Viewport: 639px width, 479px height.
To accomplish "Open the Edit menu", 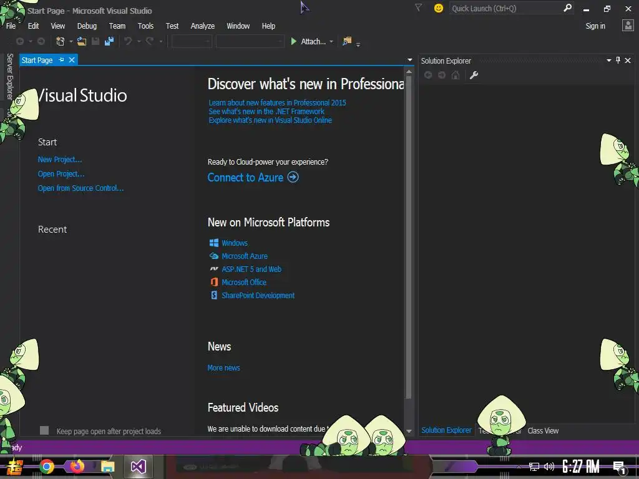I will click(x=34, y=26).
